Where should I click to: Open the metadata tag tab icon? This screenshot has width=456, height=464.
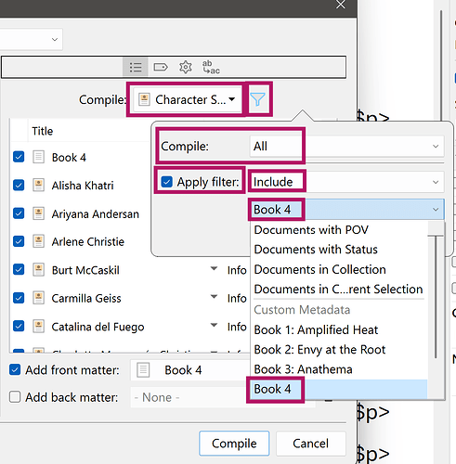pos(161,67)
